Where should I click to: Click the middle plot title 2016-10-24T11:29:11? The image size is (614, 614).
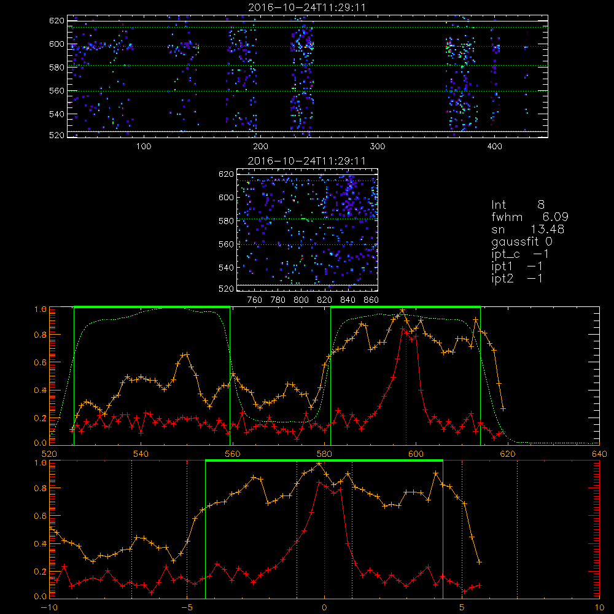tap(307, 161)
